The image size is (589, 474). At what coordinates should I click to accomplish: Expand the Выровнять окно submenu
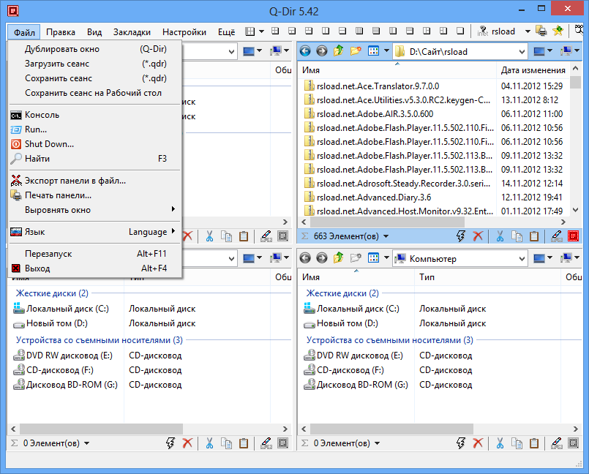[x=94, y=210]
